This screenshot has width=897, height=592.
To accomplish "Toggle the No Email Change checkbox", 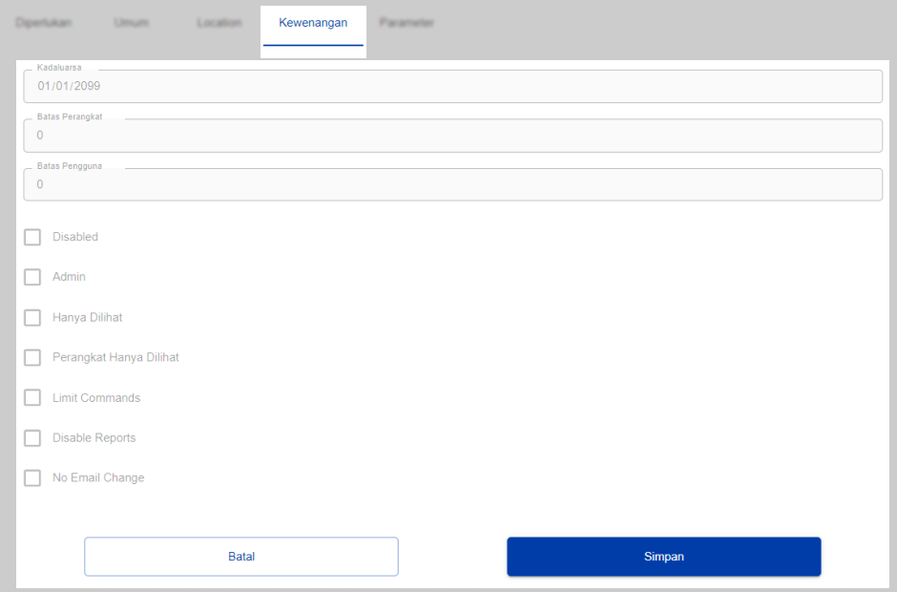I will tap(32, 477).
